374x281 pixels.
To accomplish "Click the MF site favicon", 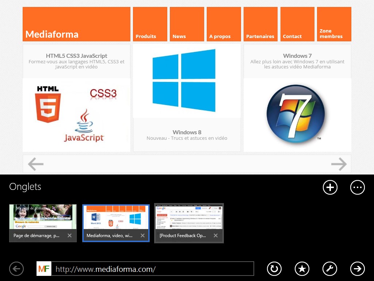I will (44, 269).
